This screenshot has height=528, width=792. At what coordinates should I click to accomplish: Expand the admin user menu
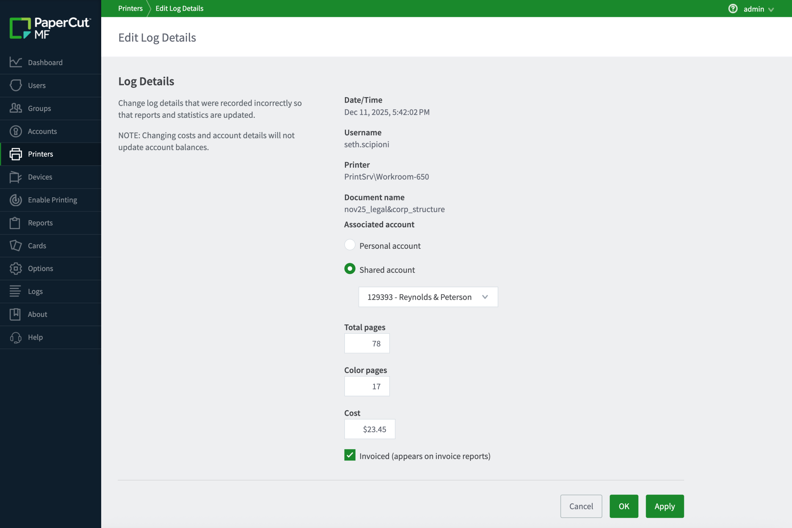pos(759,9)
